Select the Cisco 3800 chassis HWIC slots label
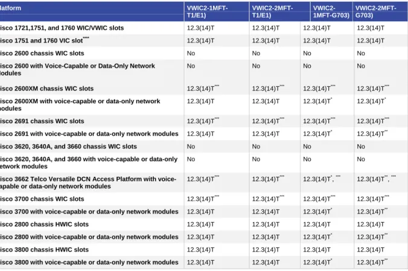This screenshot has width=408, height=271. [44, 250]
